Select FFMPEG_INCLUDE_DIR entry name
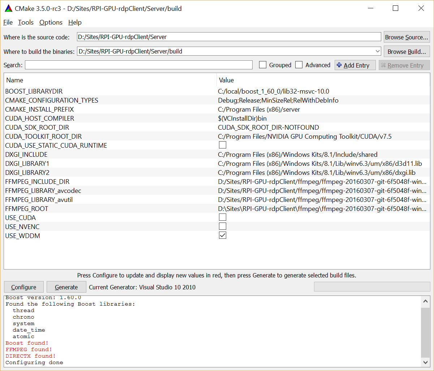Screen dimensions: 434x371 click(x=37, y=182)
